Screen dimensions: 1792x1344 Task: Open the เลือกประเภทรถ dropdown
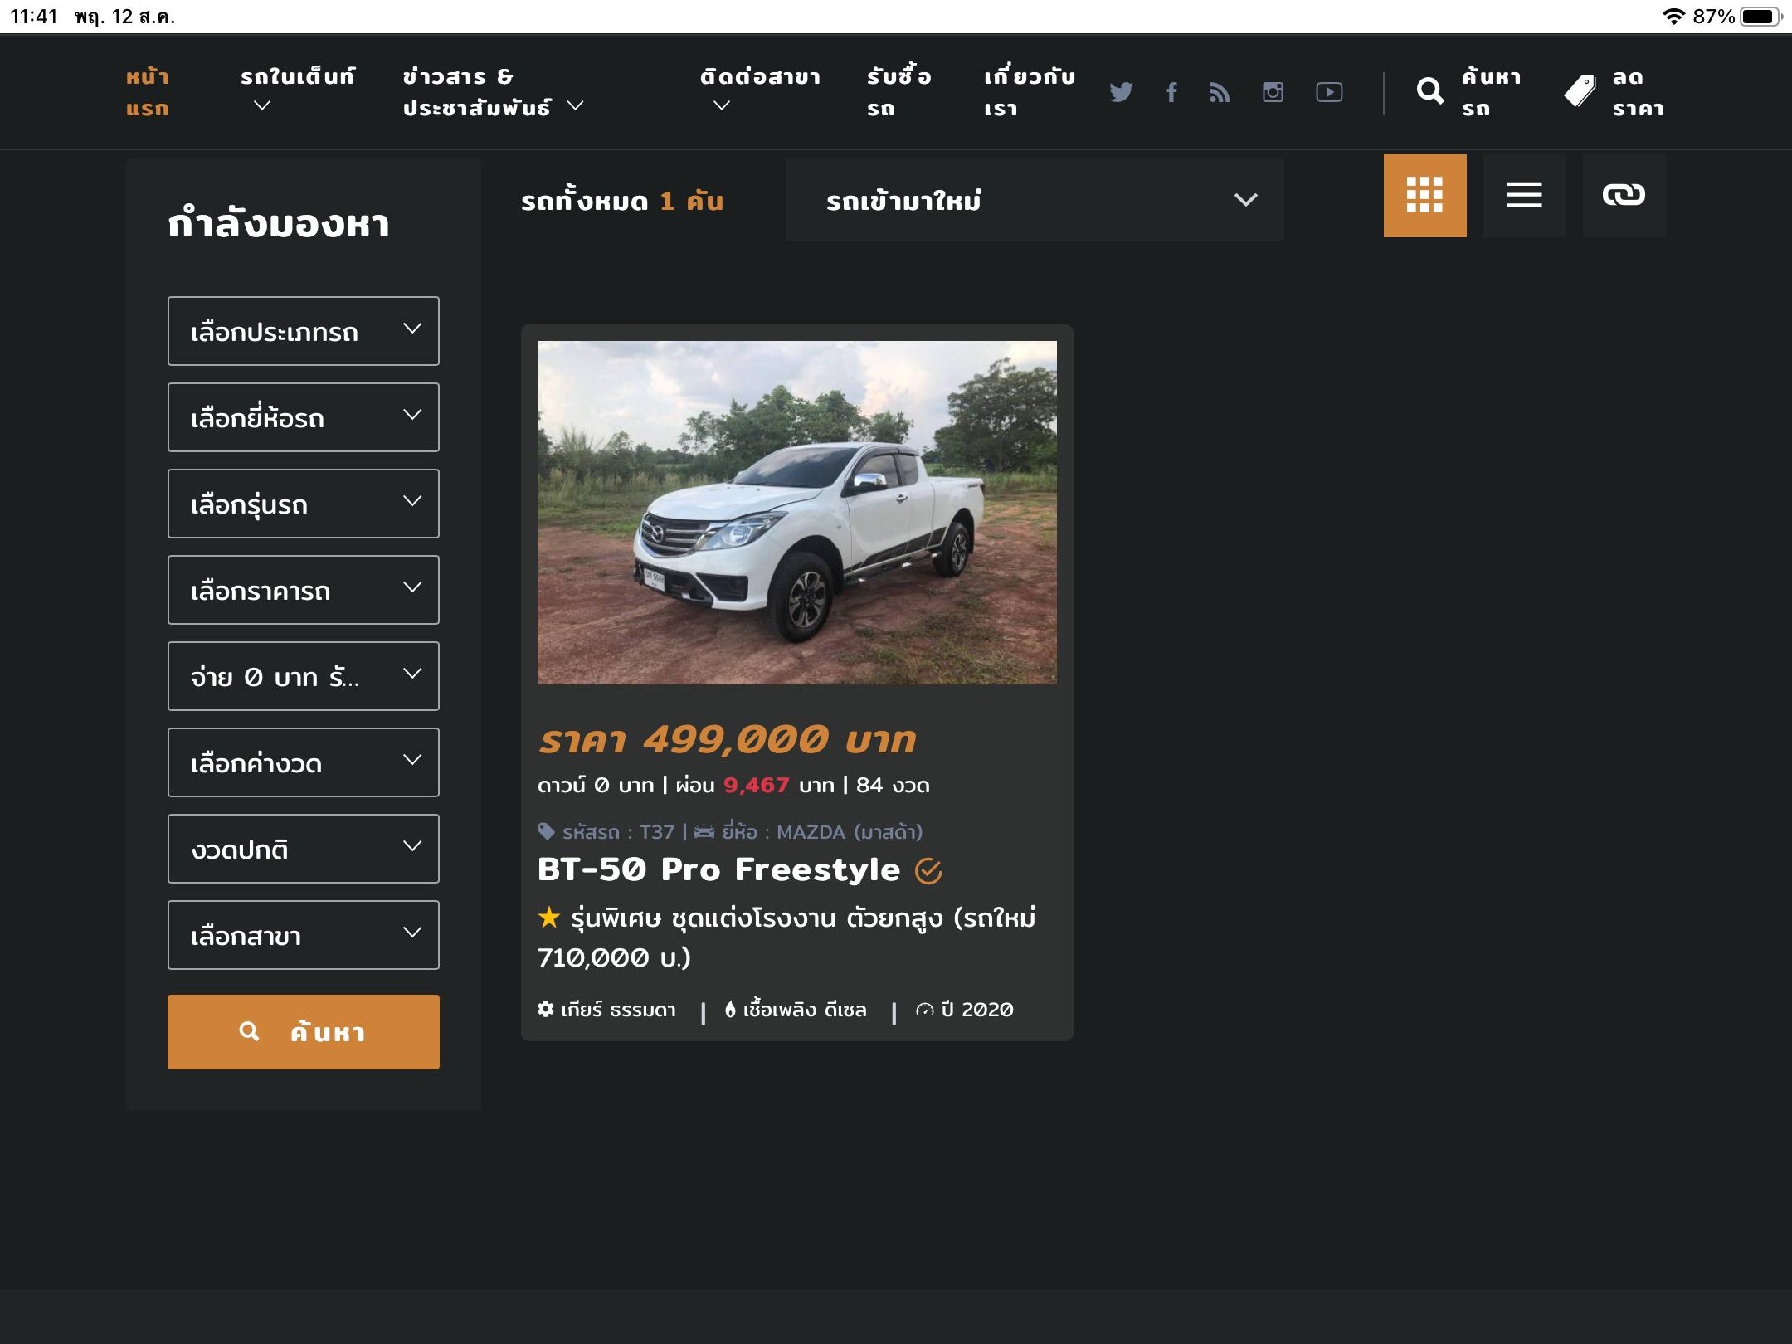[304, 331]
